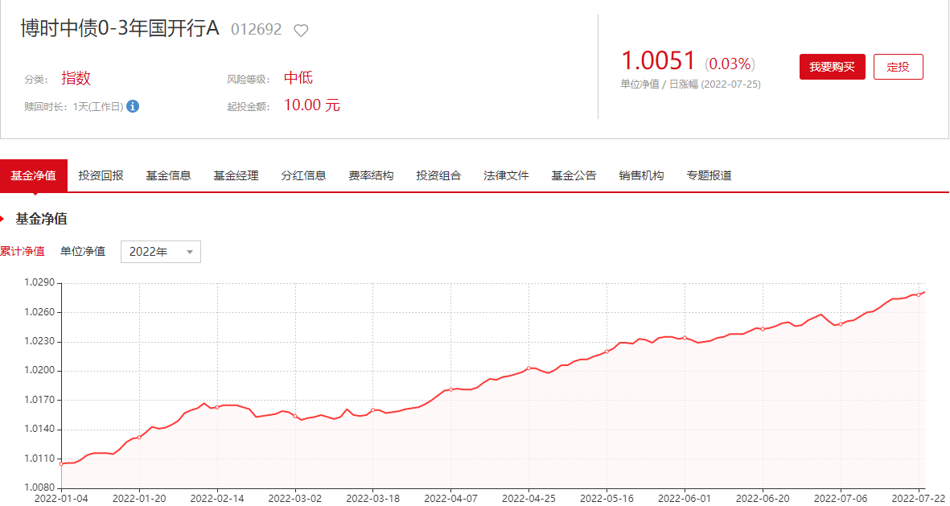Open the 投资回报 tab
The width and height of the screenshot is (950, 506).
coord(101,175)
